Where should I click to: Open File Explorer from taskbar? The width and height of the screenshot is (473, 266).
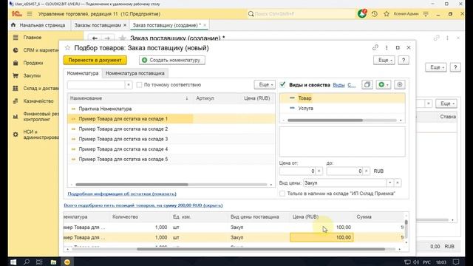tap(53, 262)
